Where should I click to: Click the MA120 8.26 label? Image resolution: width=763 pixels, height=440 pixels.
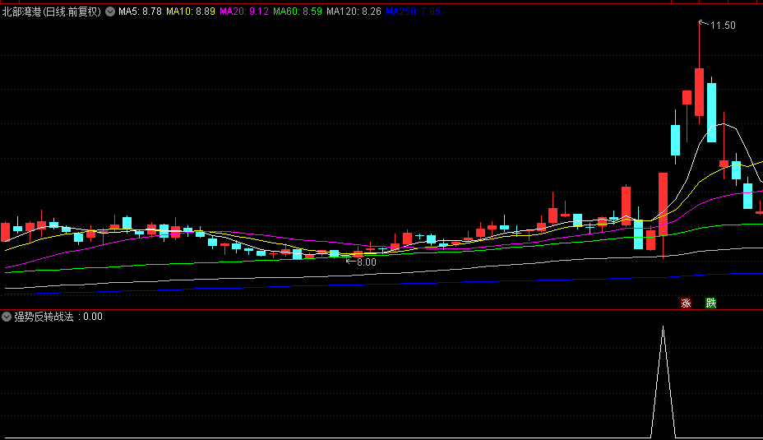tap(354, 12)
